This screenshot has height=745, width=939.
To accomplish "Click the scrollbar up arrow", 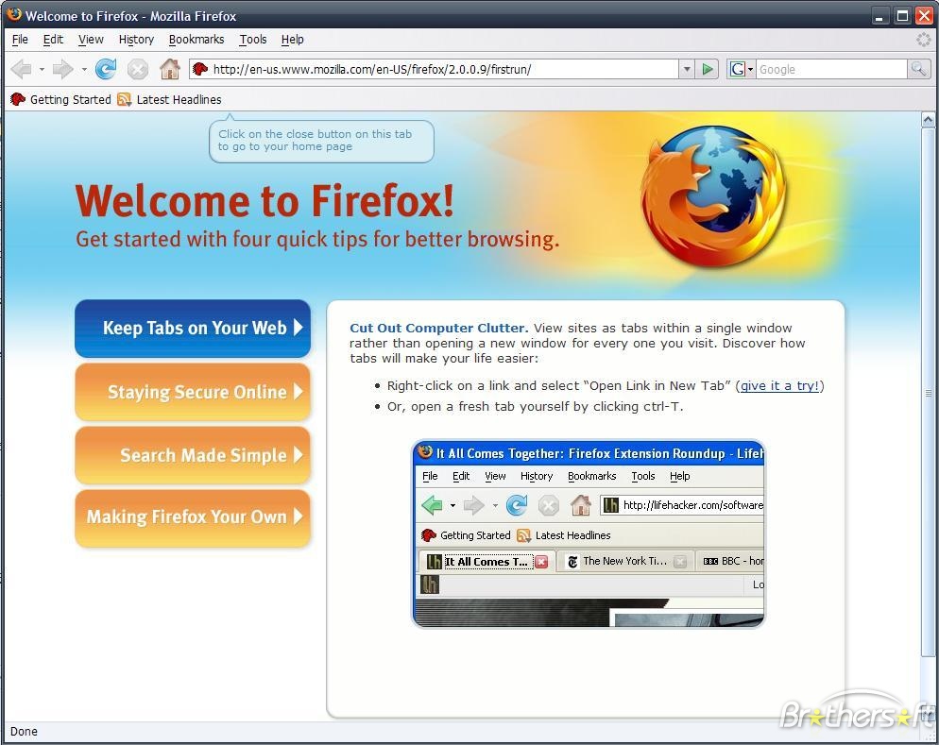I will pos(928,120).
